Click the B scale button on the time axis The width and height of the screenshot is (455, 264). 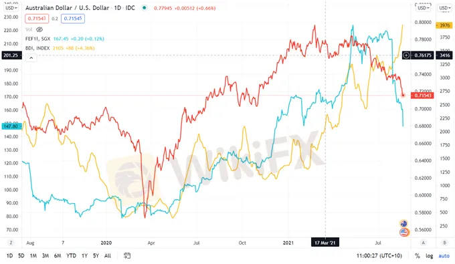pos(444,243)
